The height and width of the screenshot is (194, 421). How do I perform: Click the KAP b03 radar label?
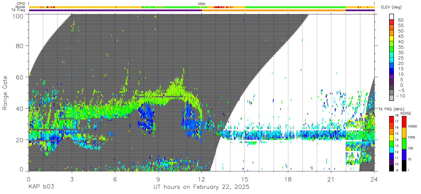[41, 187]
